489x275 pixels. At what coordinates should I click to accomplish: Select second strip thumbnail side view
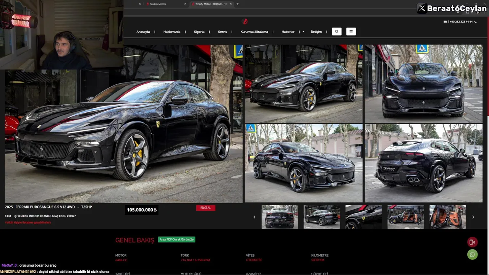322,217
